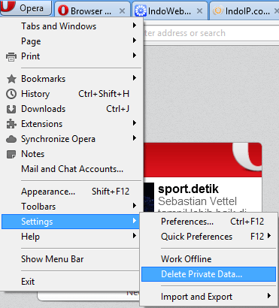
Task: Open the Bookmarks menu entry
Action: click(71, 79)
